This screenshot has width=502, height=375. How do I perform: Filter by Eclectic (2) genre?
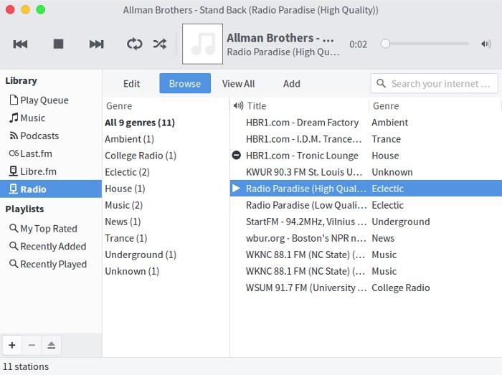(x=127, y=172)
